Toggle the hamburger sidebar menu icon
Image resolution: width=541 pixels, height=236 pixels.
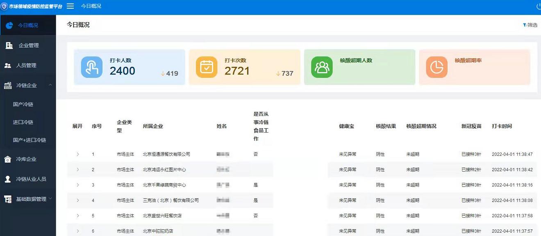[70, 6]
